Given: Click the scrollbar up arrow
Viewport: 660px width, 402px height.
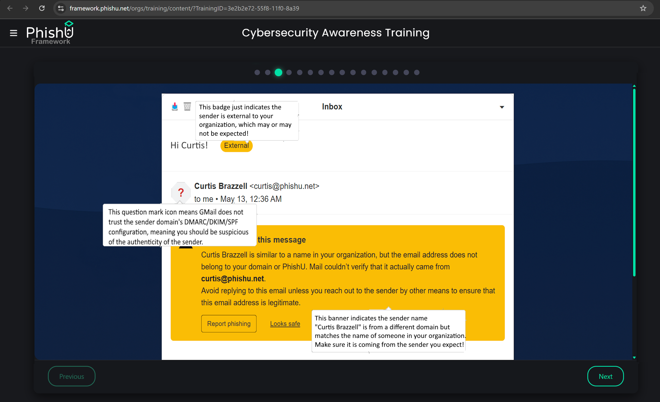Looking at the screenshot, I should pos(634,86).
